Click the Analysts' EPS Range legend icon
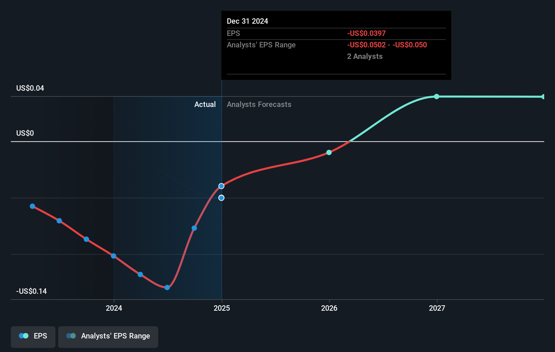 [71, 335]
